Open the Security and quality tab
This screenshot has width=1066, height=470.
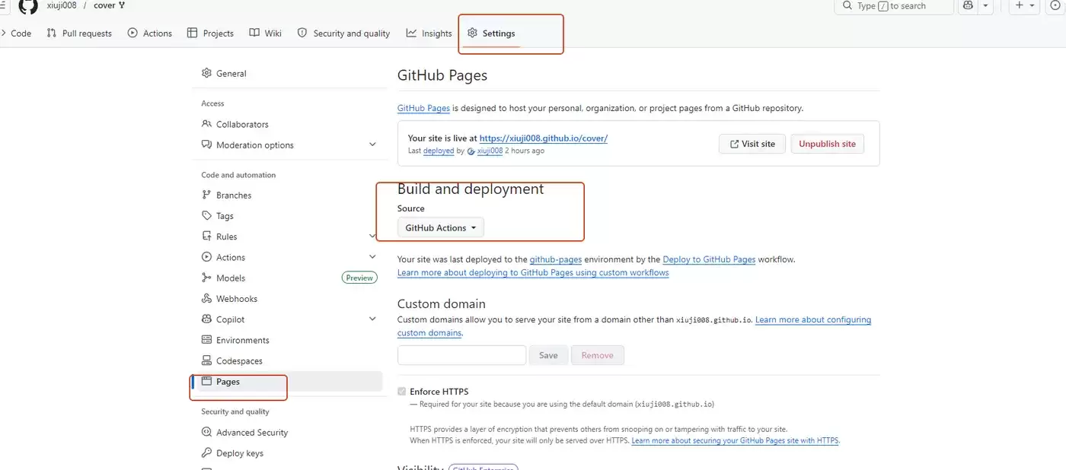click(343, 33)
